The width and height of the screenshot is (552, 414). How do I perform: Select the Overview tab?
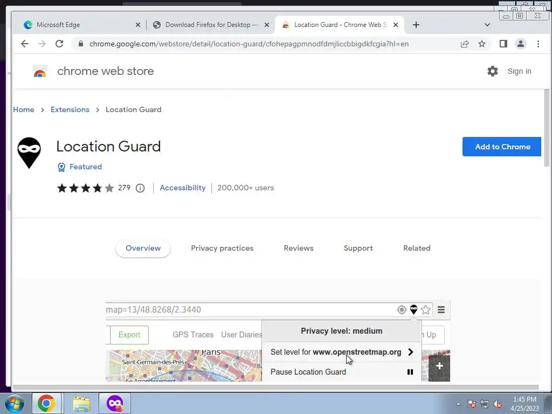tap(143, 248)
